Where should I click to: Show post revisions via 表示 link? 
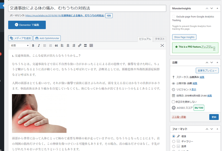pyautogui.click(x=194, y=90)
